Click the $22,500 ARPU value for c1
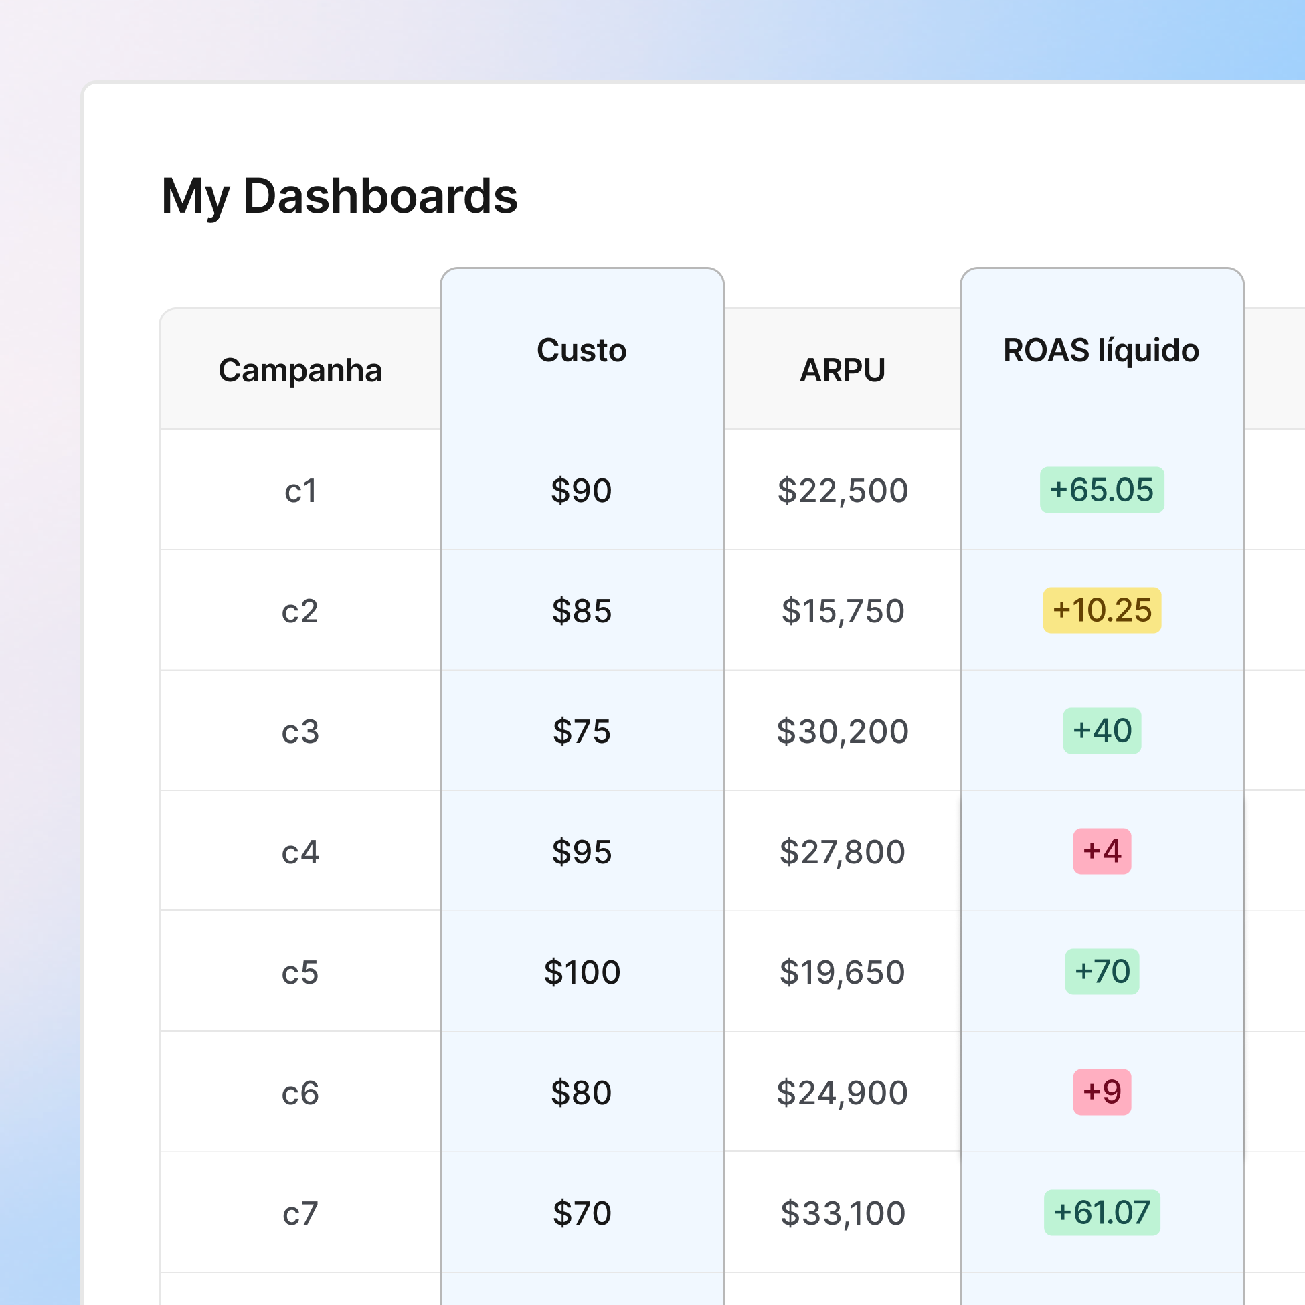The width and height of the screenshot is (1305, 1305). 843,491
